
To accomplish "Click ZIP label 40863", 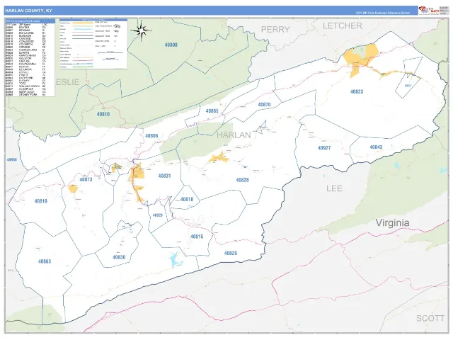I will (x=45, y=261).
